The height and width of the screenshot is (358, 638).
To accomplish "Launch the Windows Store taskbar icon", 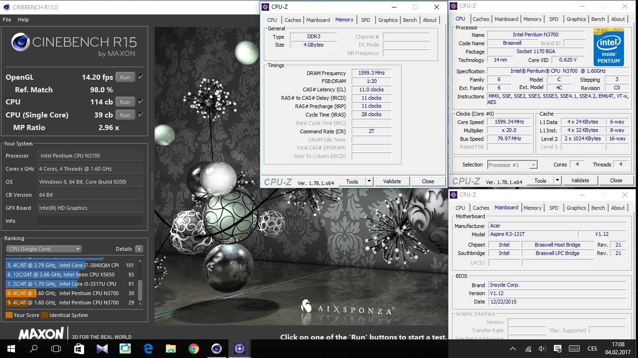I will point(79,349).
